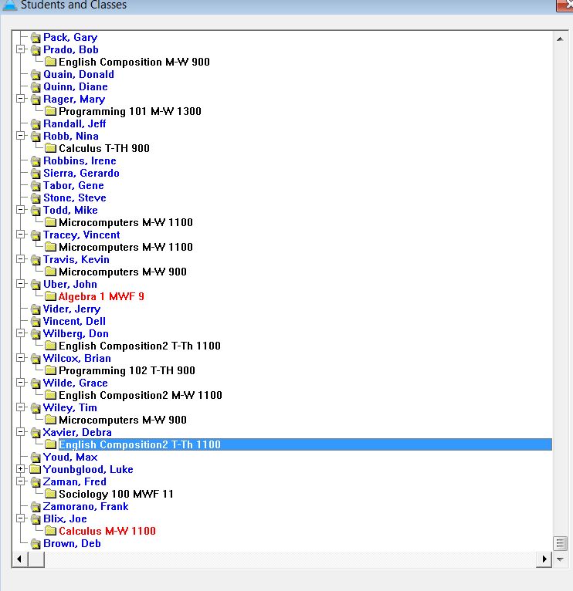The image size is (573, 591).
Task: Collapse the Blix, Joe node
Action: 21,518
